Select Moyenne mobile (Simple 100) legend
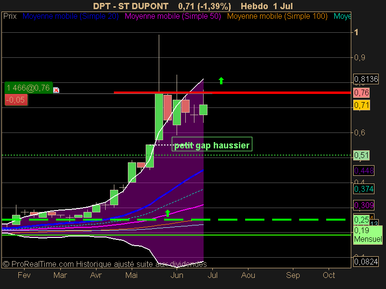The image size is (386, 289). point(277,16)
